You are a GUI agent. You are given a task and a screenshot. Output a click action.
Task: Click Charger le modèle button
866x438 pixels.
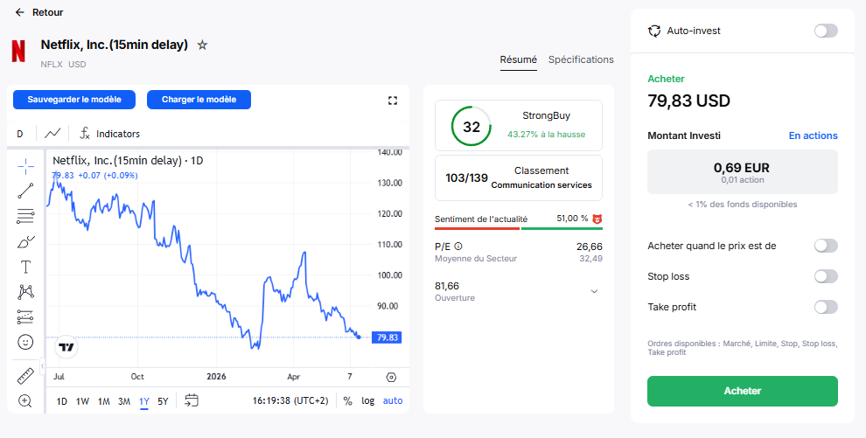click(199, 100)
